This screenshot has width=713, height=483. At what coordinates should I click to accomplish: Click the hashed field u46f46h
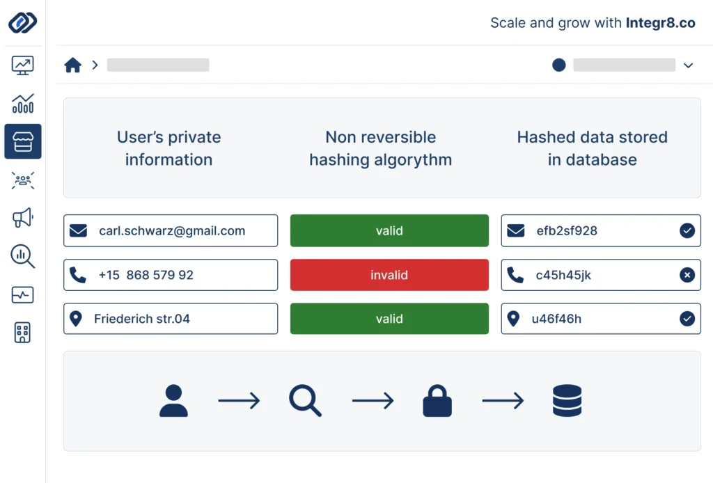[601, 319]
